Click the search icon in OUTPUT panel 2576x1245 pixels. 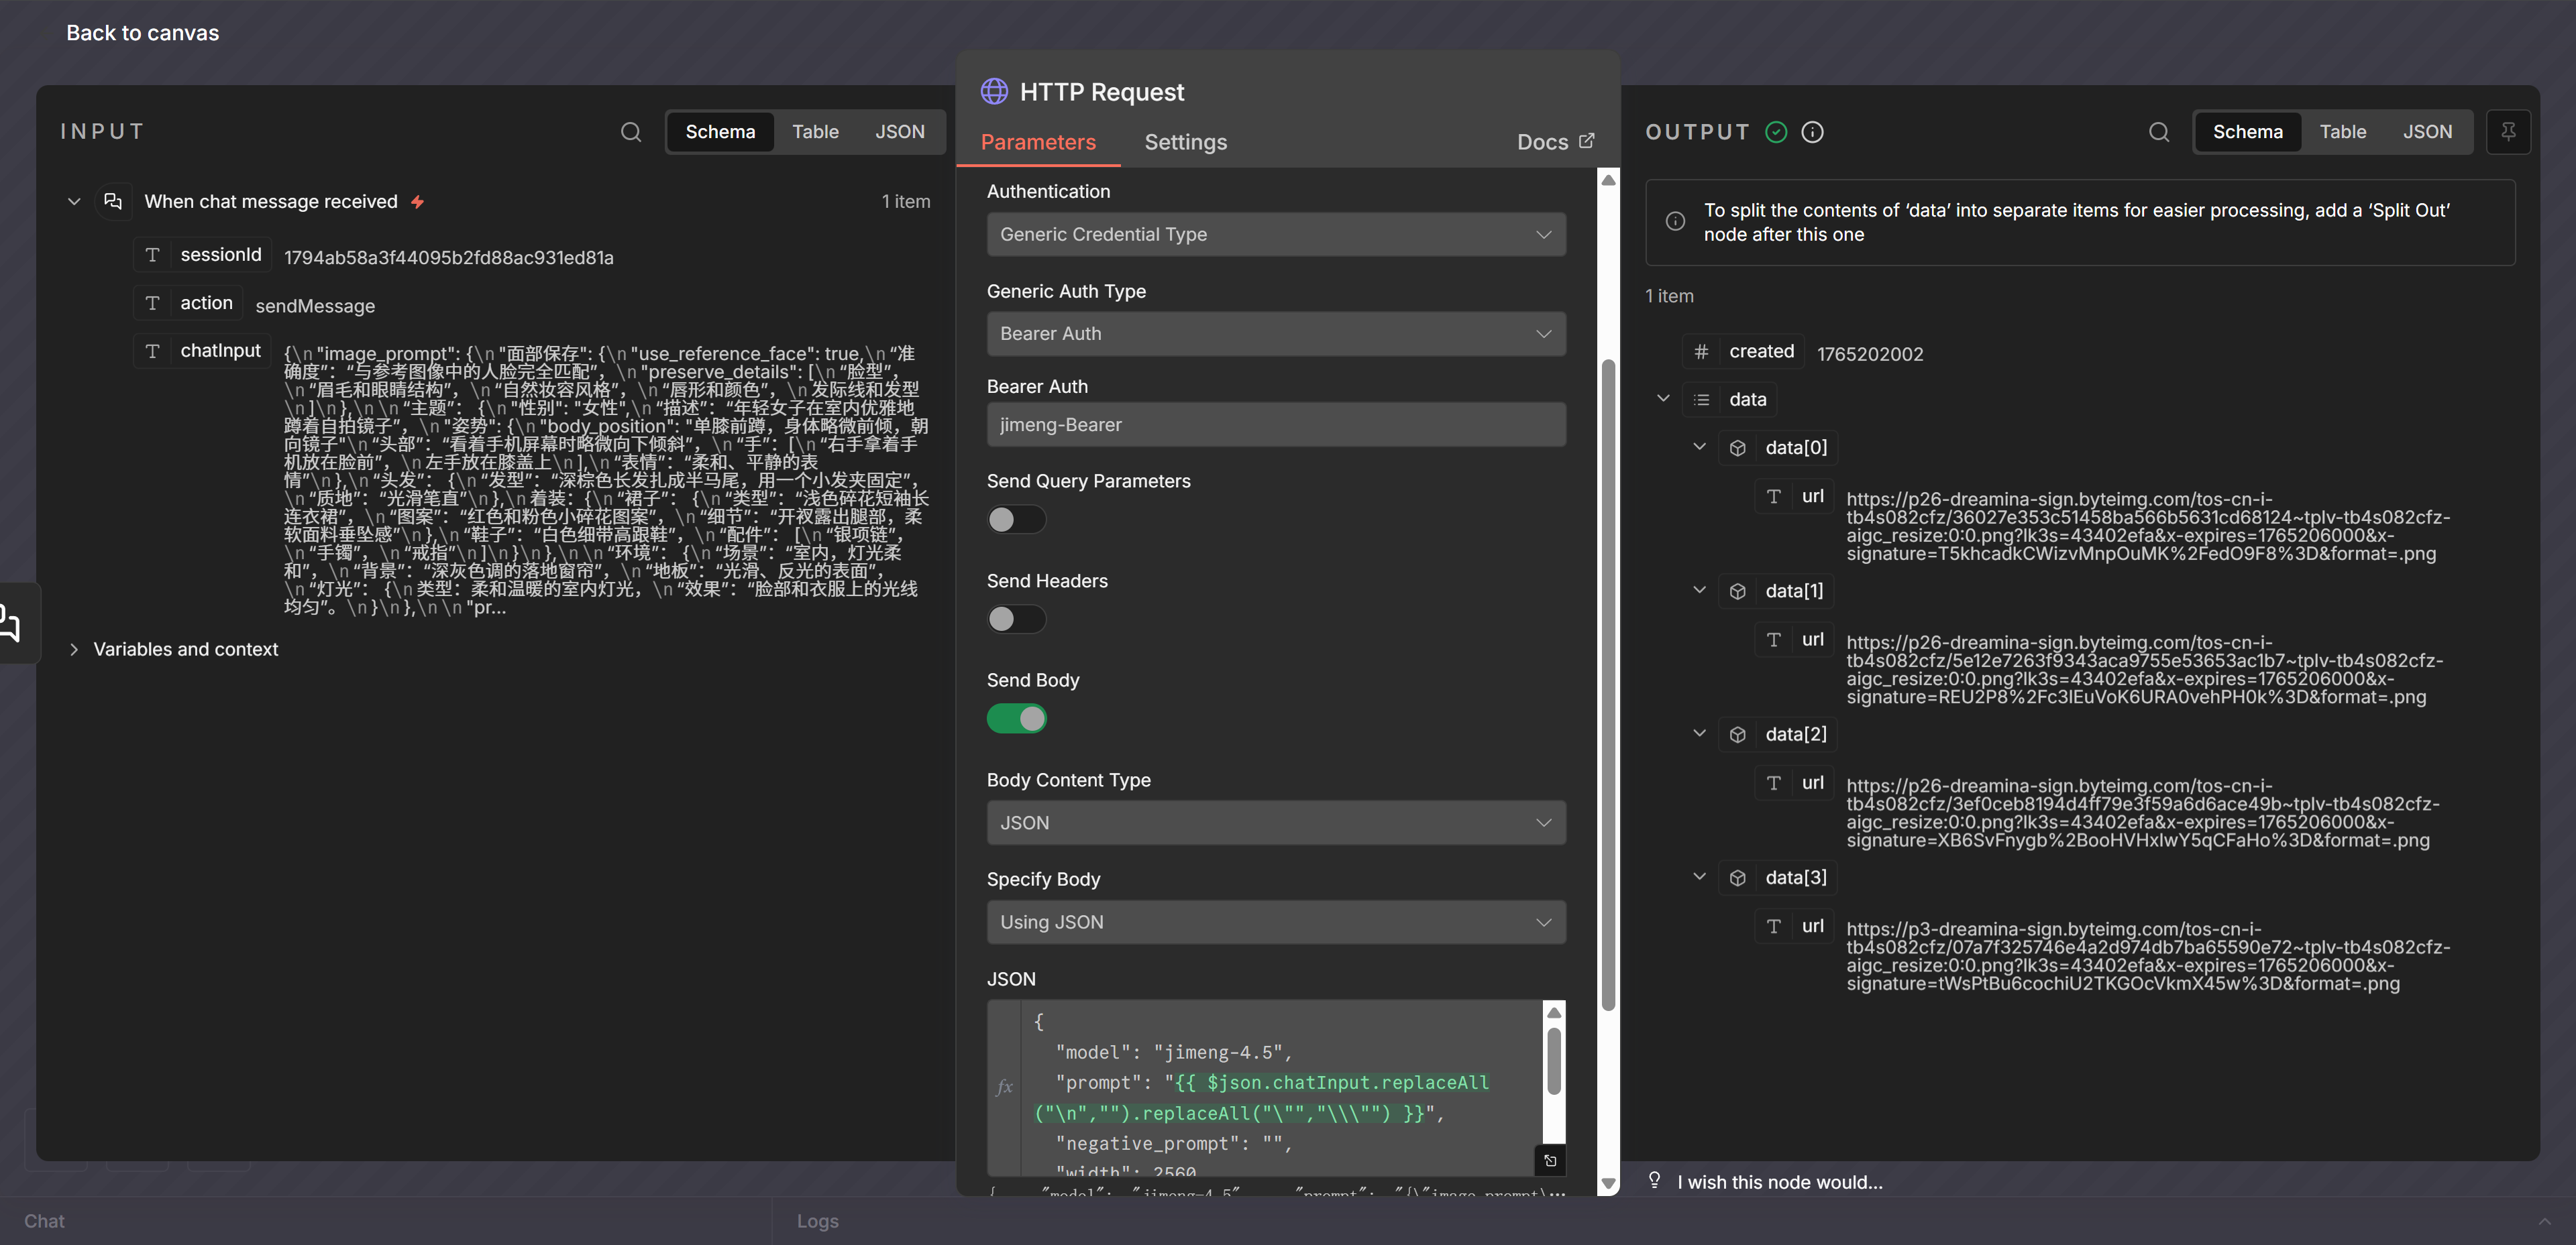(x=2158, y=132)
